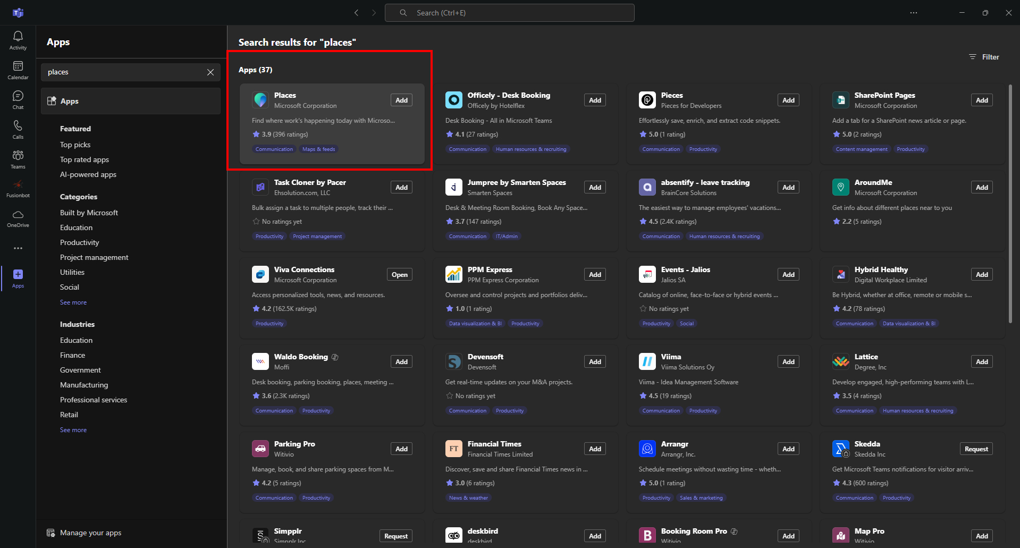Go forward with the forward arrow

click(x=374, y=13)
